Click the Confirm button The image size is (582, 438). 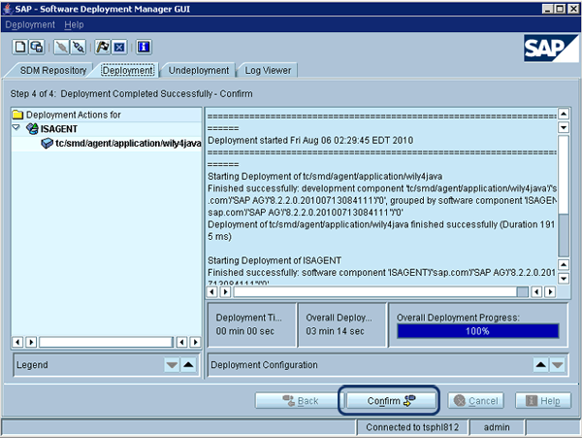391,401
